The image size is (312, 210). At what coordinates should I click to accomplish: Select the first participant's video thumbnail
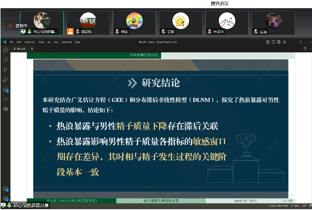42,23
